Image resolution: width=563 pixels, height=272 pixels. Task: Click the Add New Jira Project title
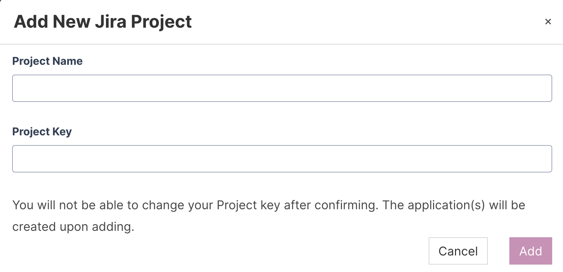103,22
